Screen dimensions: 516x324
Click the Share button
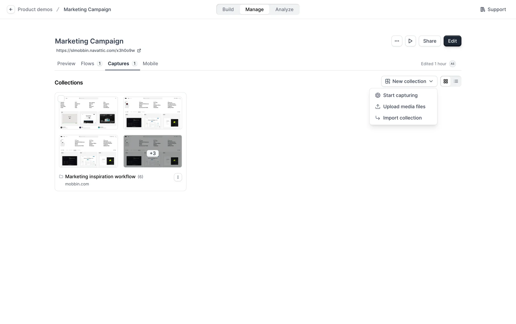tap(429, 41)
